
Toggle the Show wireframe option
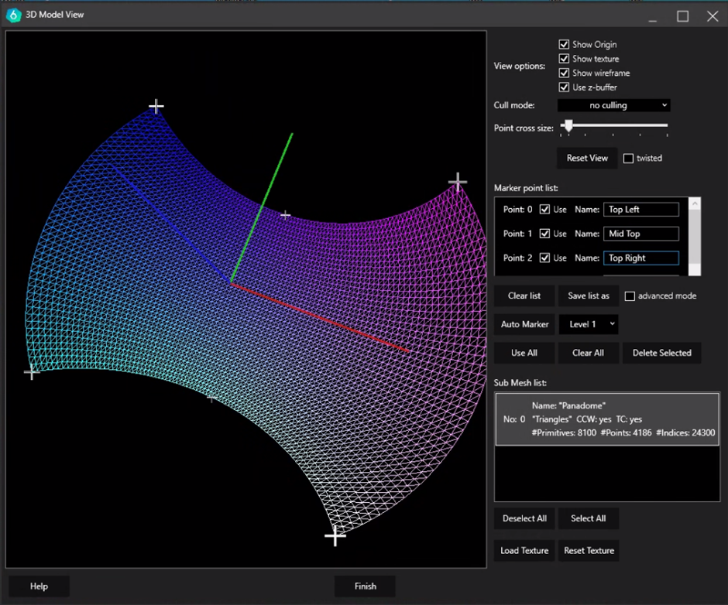564,73
